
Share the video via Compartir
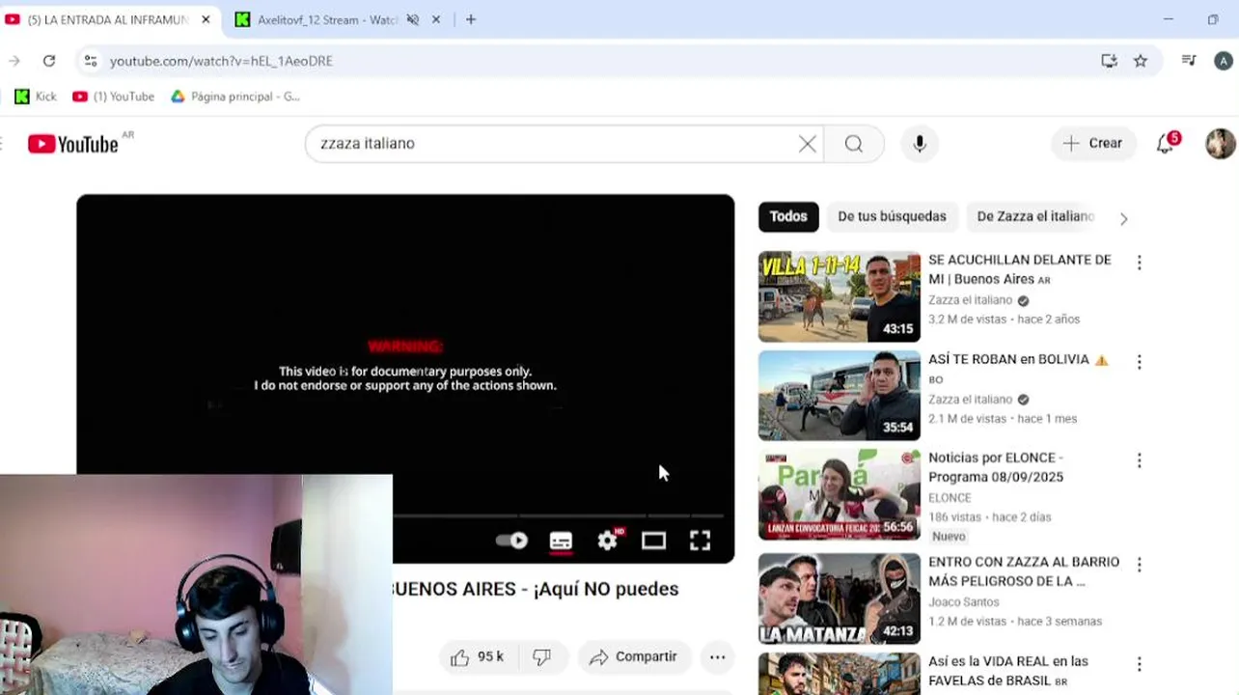(x=634, y=657)
